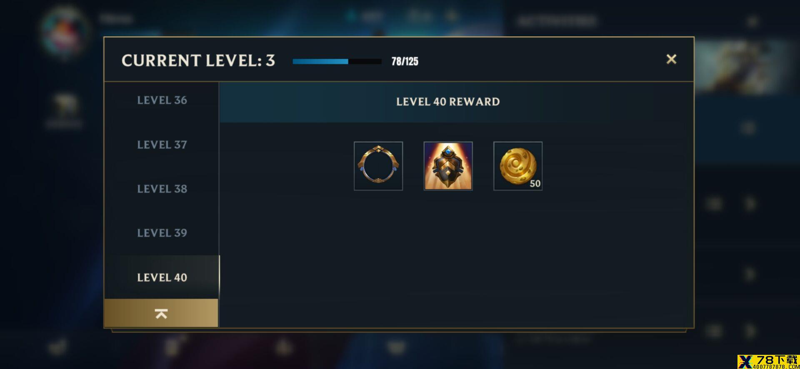The height and width of the screenshot is (369, 800).
Task: Switch to Level 37 rewards
Action: (x=162, y=145)
